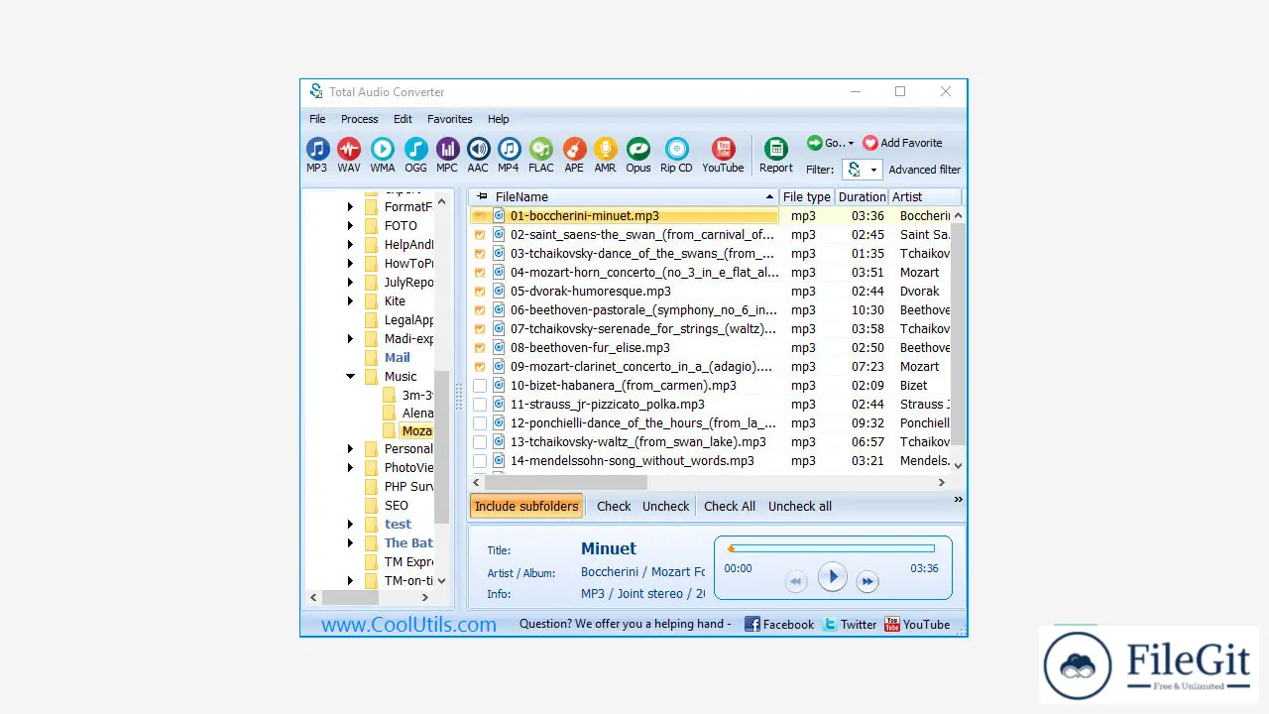This screenshot has height=714, width=1269.
Task: Uncheck 05-dvorak-humoresque.mp3 checkbox
Action: click(x=480, y=291)
